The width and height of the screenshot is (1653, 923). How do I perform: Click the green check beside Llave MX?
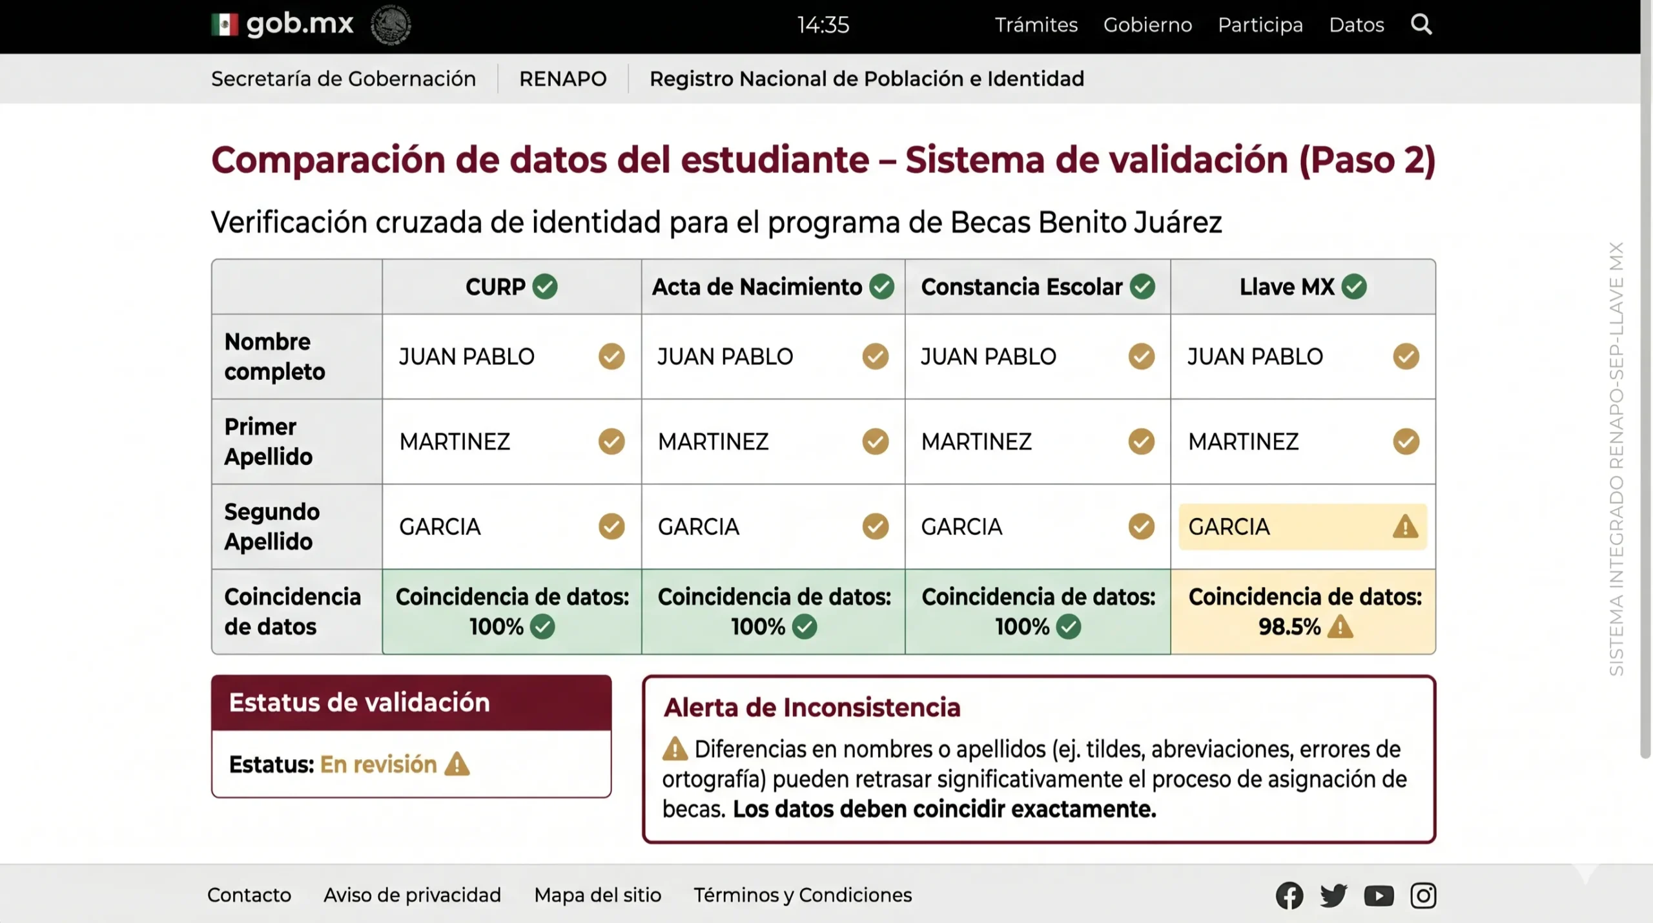(x=1354, y=286)
